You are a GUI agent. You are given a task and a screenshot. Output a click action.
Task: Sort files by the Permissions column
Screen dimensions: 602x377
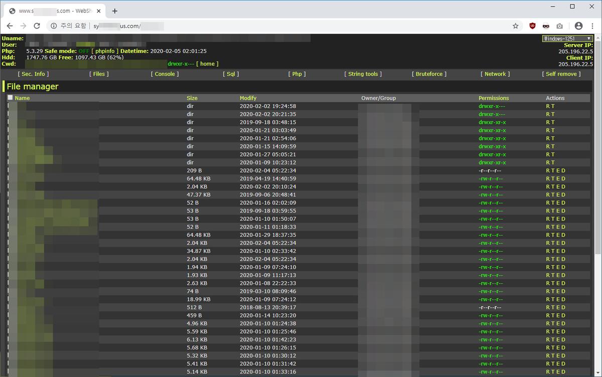coord(494,98)
